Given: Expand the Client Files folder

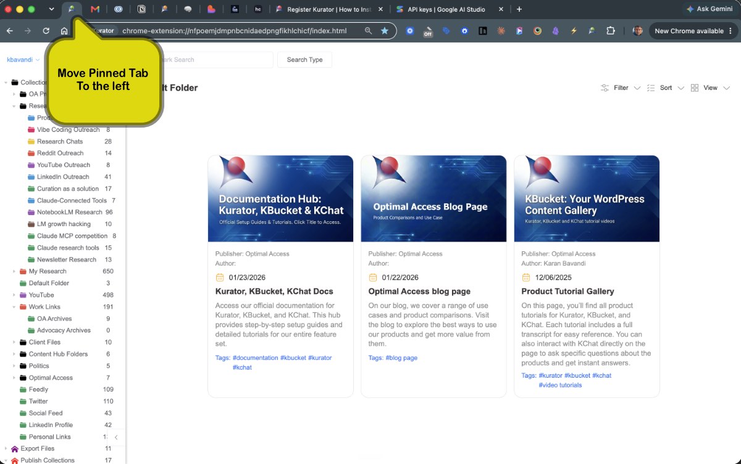Looking at the screenshot, I should pos(14,342).
